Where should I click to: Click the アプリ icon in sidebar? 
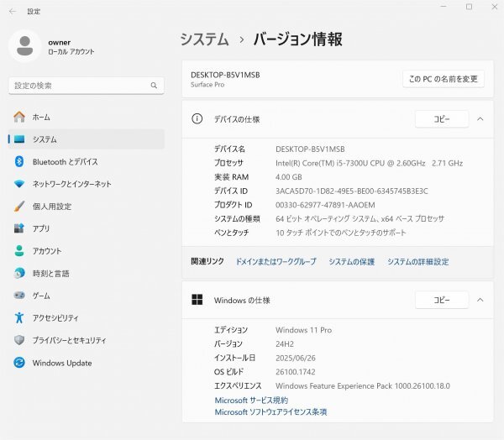pyautogui.click(x=19, y=228)
